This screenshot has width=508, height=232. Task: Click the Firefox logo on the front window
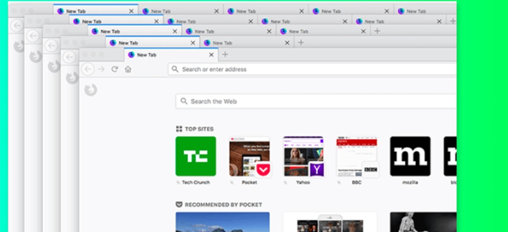tap(91, 90)
